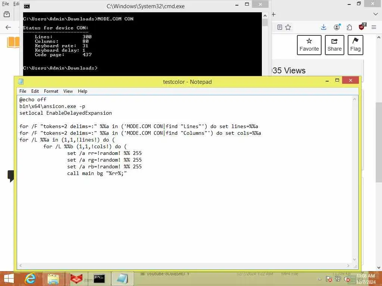The image size is (382, 286).
Task: Click the '35 Views' text on page
Action: 289,70
